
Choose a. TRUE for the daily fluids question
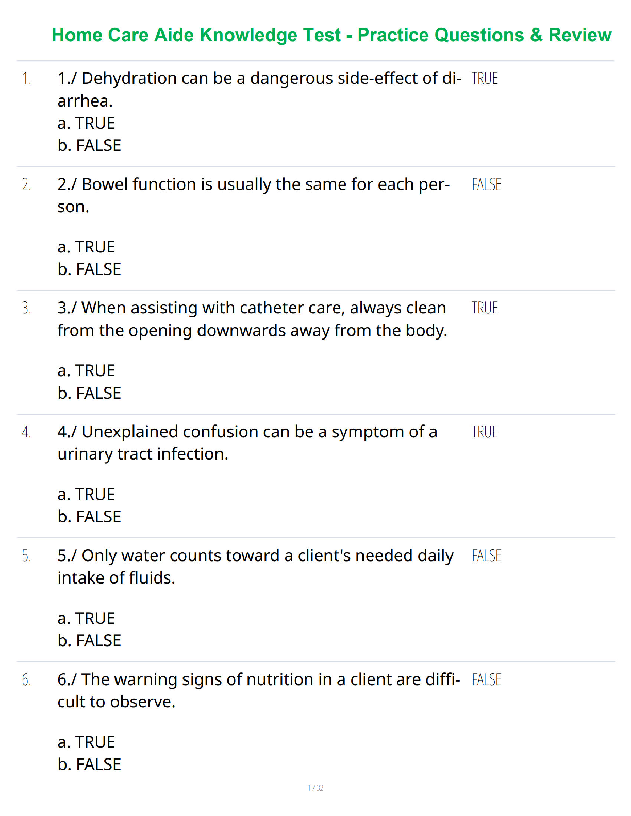[86, 618]
